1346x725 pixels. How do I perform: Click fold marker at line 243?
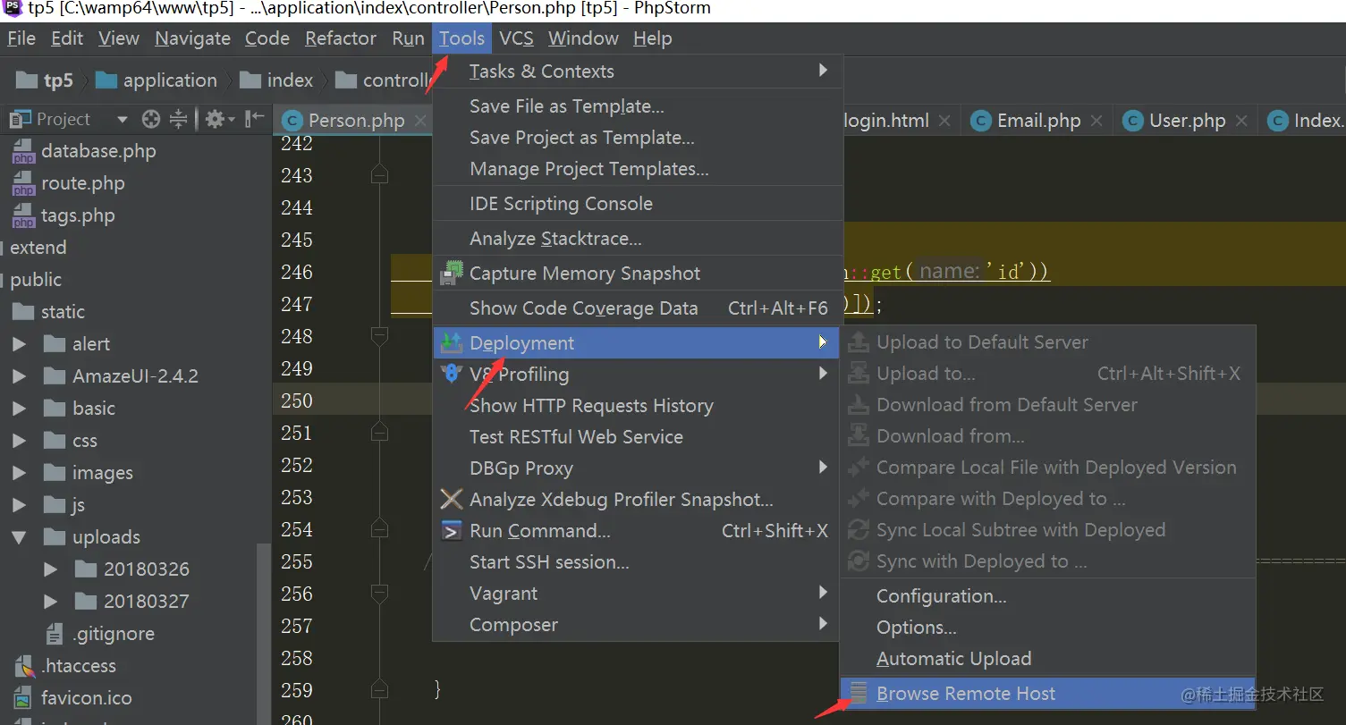pos(379,175)
